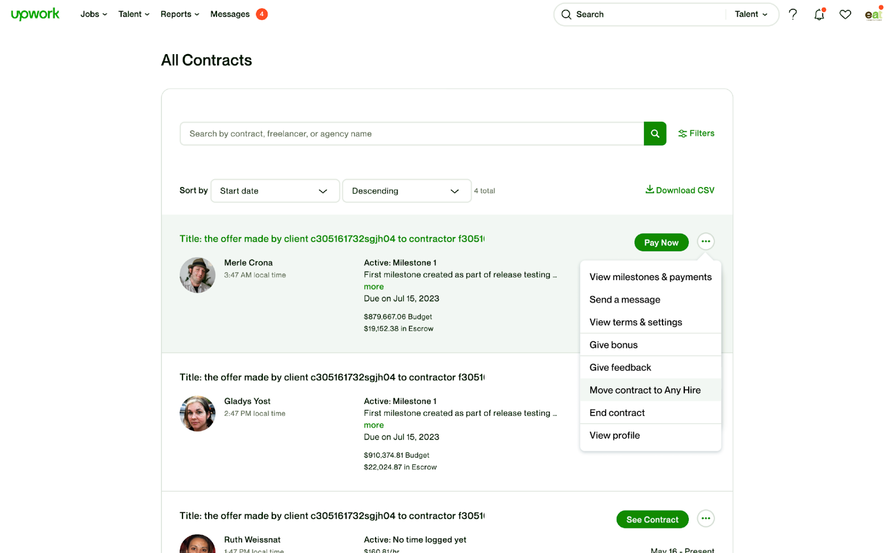Expand the Start date sort dropdown
Image resolution: width=893 pixels, height=553 pixels.
tap(275, 191)
